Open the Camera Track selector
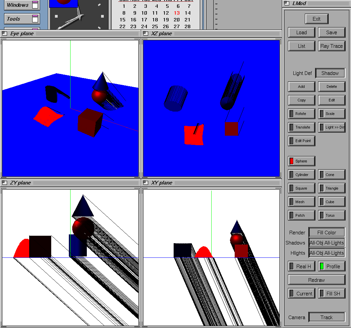The width and height of the screenshot is (351, 328). (327, 317)
